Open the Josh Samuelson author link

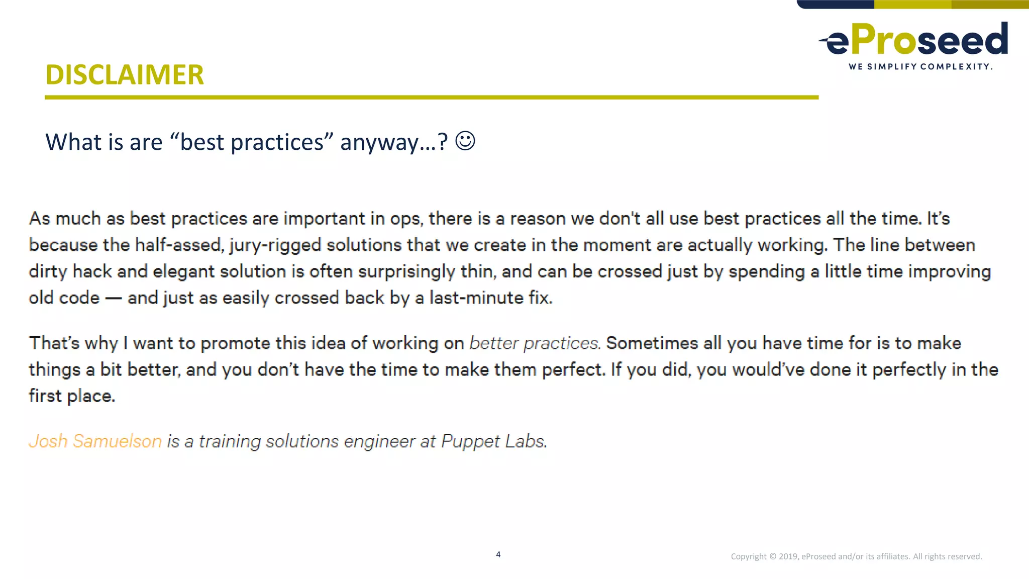click(95, 441)
